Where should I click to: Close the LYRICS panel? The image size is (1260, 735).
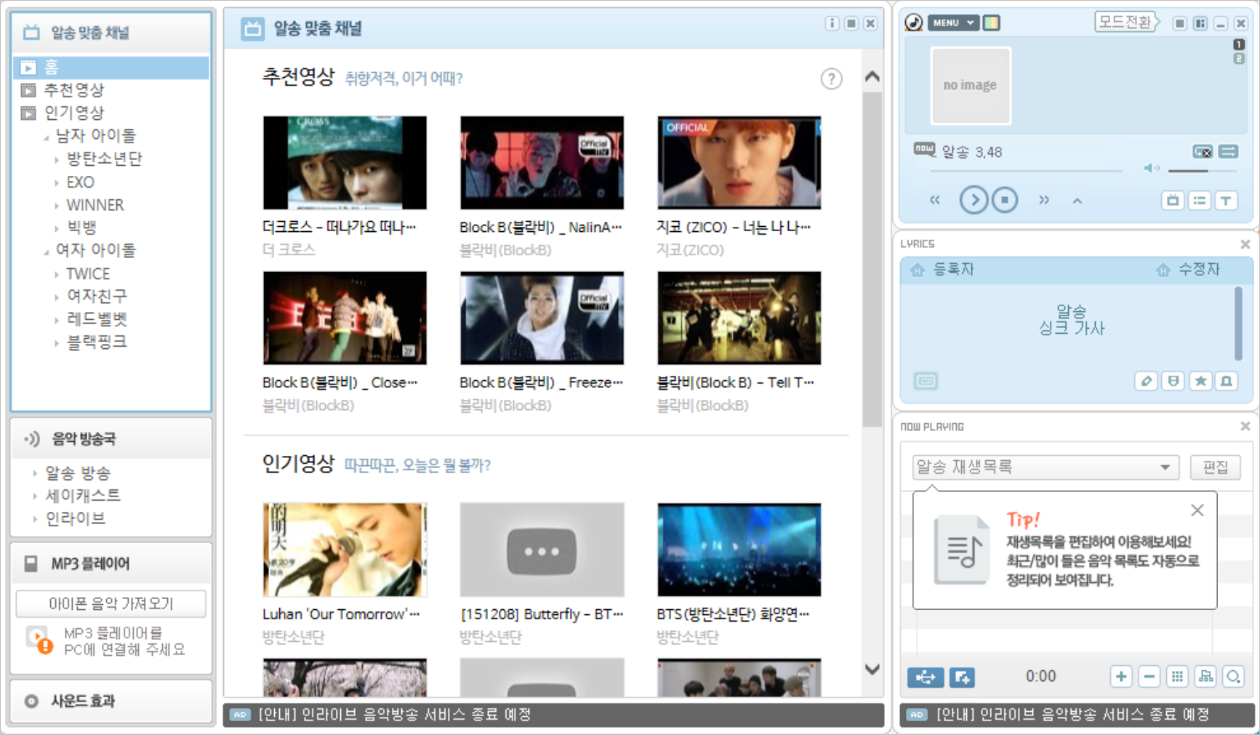click(1245, 244)
